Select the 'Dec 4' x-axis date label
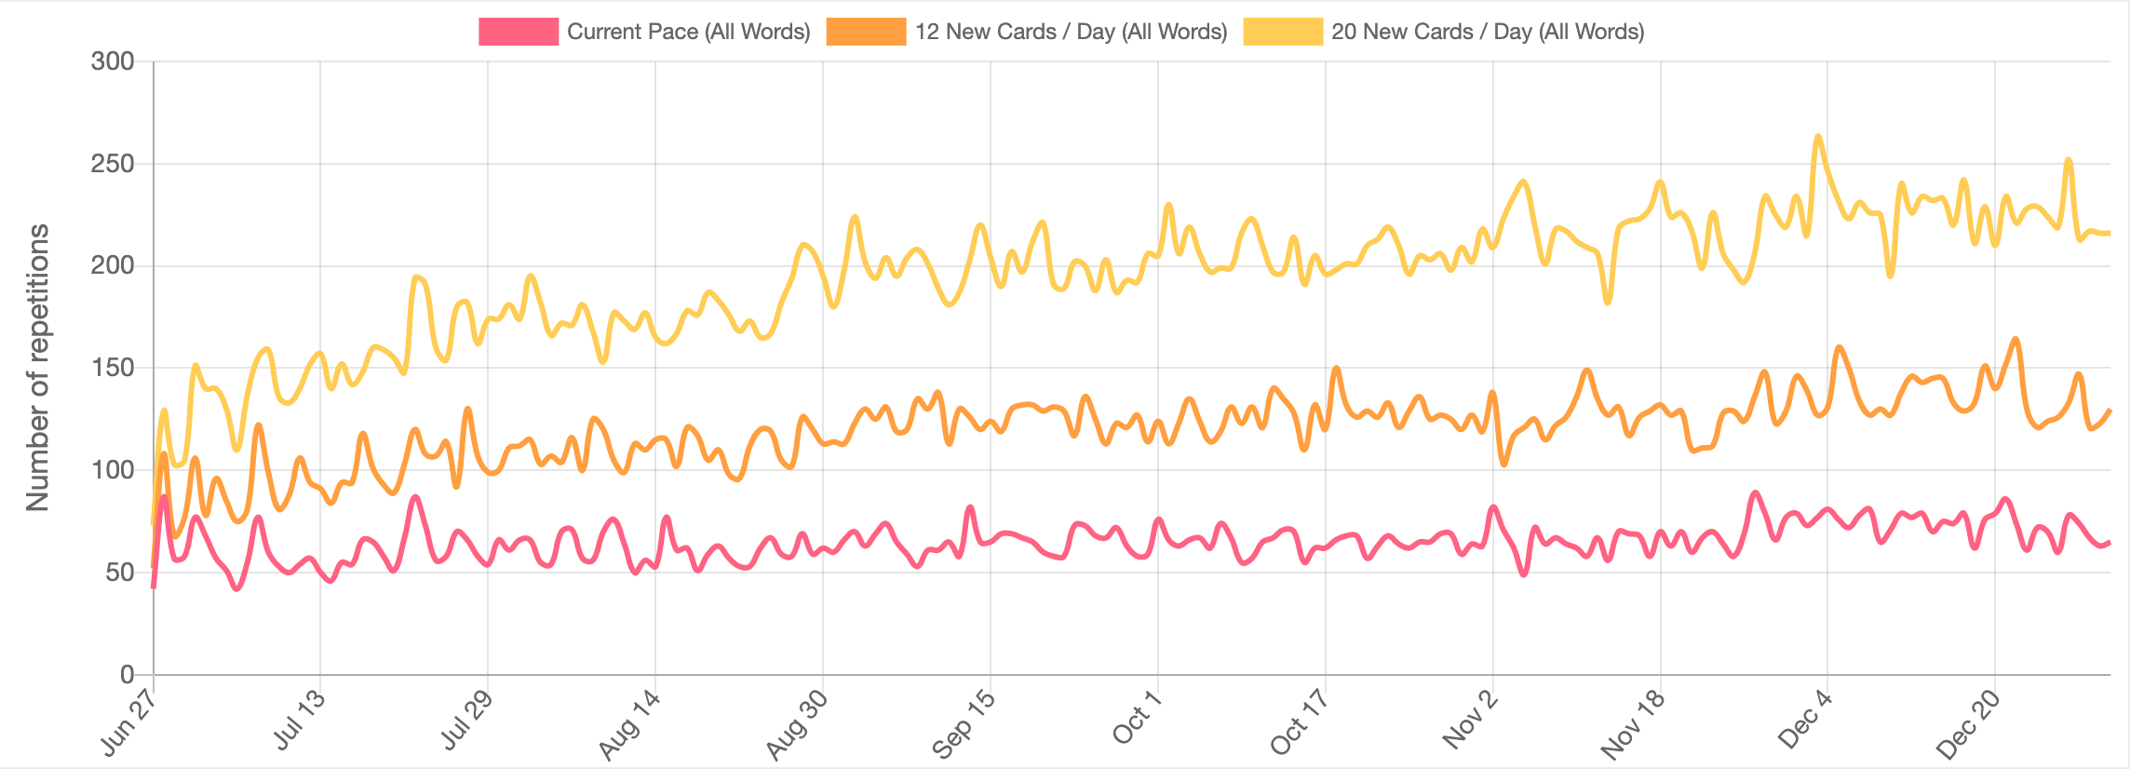Screen dimensions: 2130x769 pos(1805,720)
